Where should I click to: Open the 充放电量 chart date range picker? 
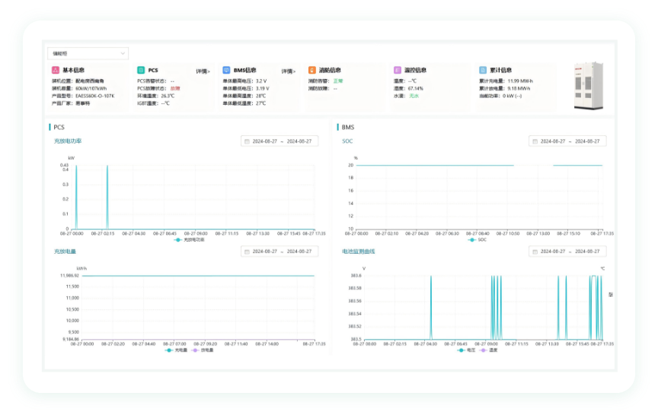[x=279, y=252]
